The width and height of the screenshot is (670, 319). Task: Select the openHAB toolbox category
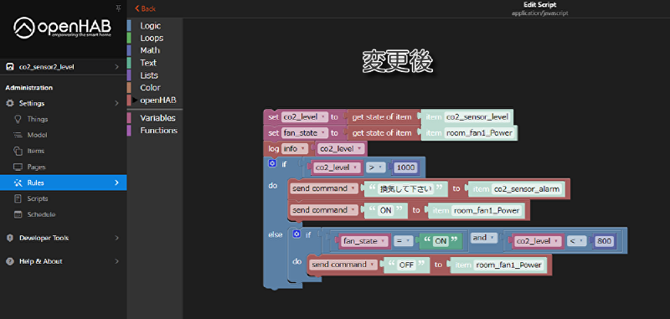pos(157,100)
